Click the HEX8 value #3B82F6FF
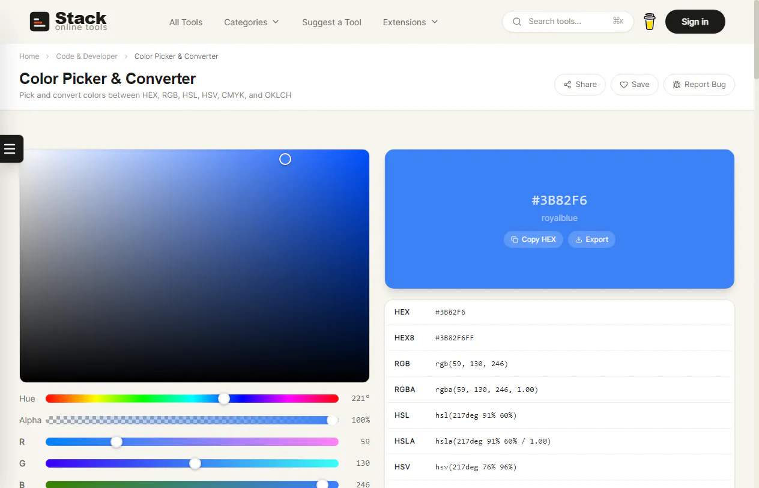This screenshot has width=759, height=488. pos(455,338)
